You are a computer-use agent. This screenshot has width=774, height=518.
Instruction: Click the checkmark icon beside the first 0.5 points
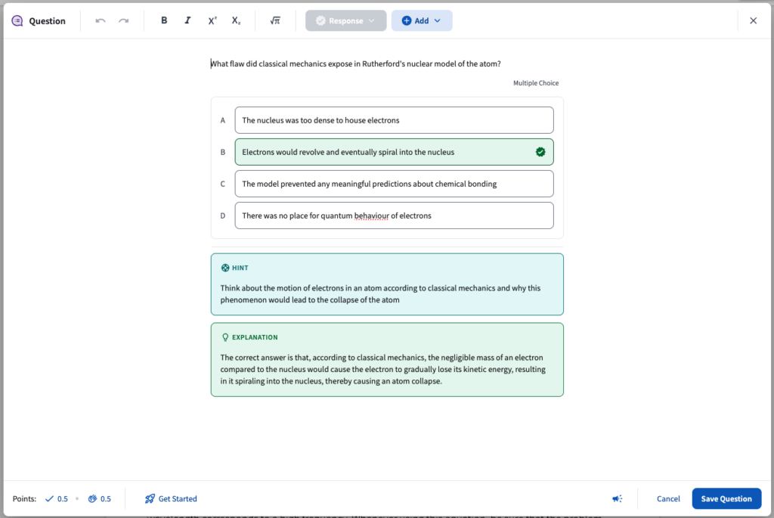tap(48, 498)
